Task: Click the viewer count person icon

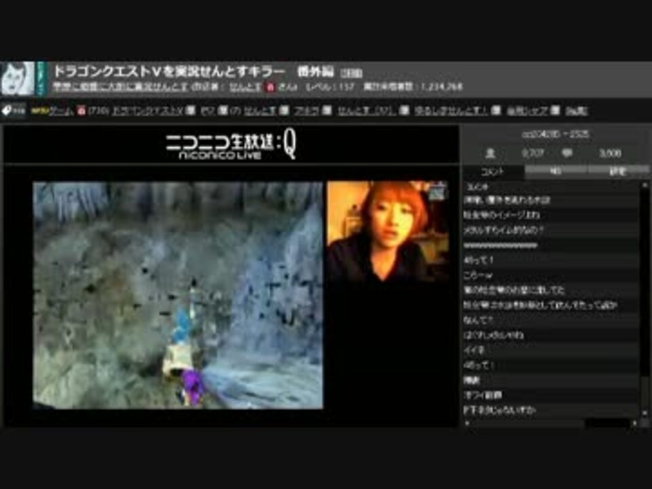Action: tap(490, 153)
